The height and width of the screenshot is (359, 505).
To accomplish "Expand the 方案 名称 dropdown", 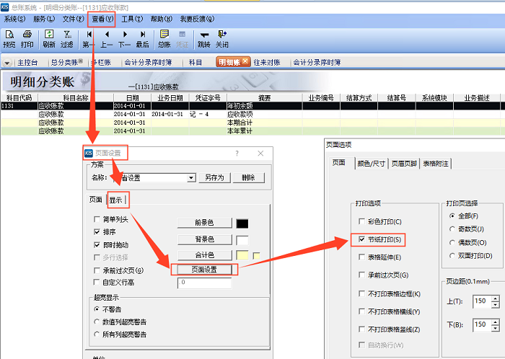I will click(191, 177).
